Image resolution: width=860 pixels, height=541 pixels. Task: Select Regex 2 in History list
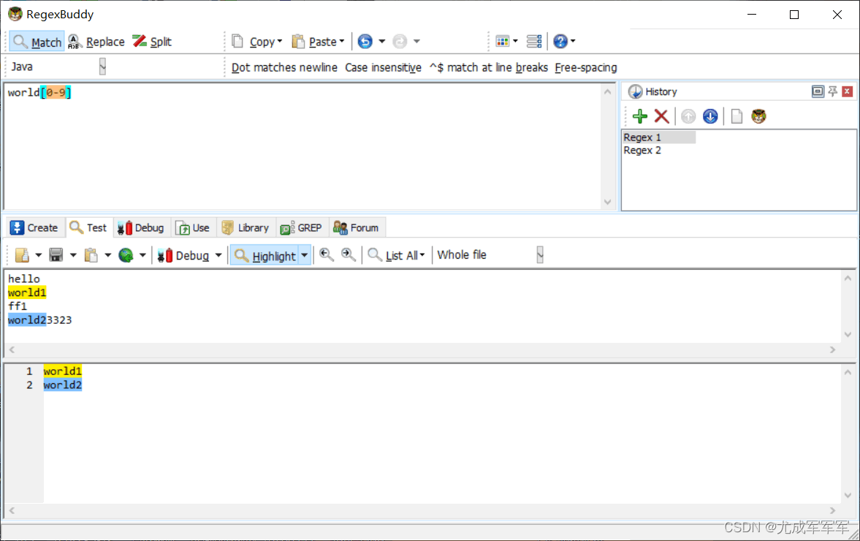click(642, 151)
